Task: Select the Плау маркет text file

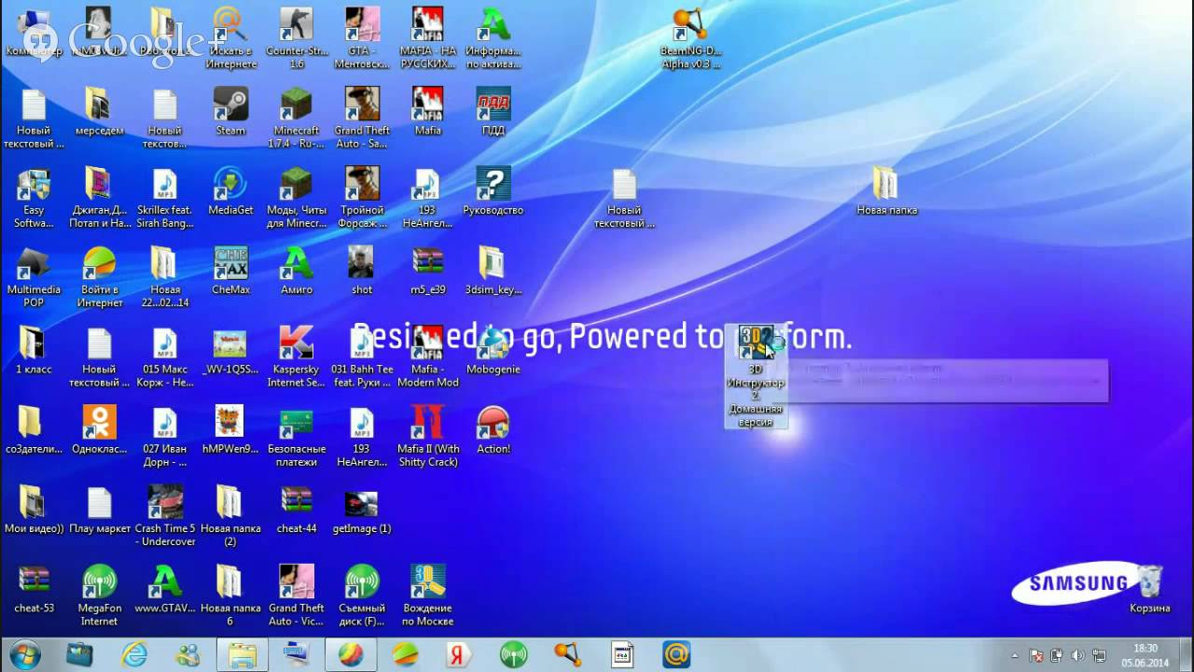Action: point(99,509)
